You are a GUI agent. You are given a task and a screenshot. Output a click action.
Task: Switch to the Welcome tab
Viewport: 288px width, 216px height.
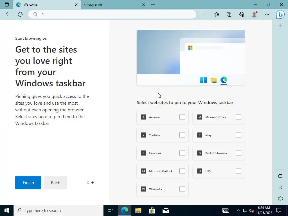pyautogui.click(x=47, y=4)
